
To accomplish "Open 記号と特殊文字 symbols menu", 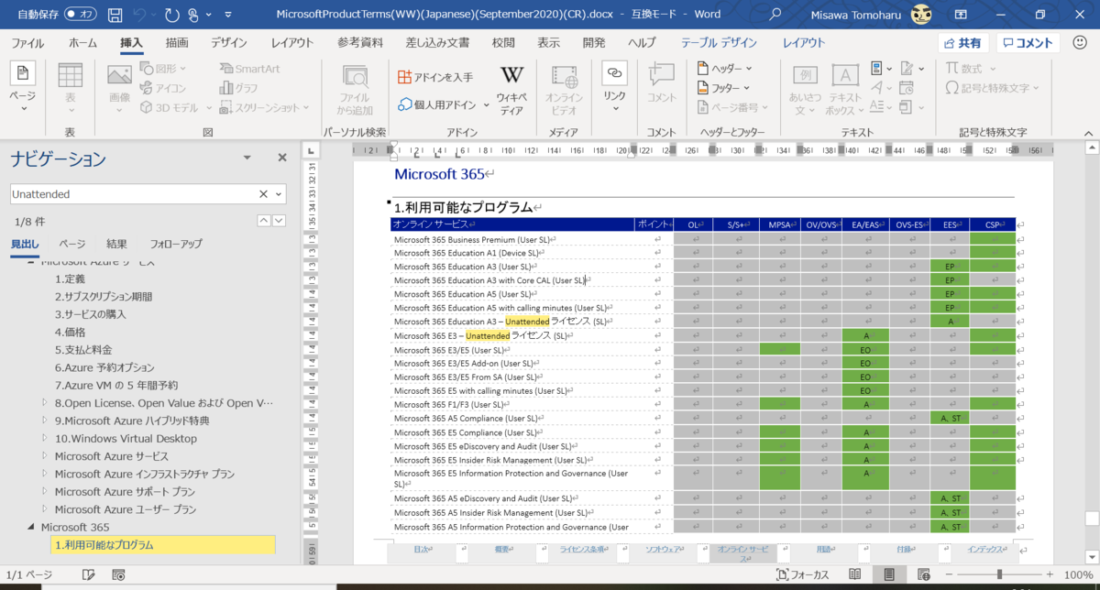I will (x=993, y=88).
